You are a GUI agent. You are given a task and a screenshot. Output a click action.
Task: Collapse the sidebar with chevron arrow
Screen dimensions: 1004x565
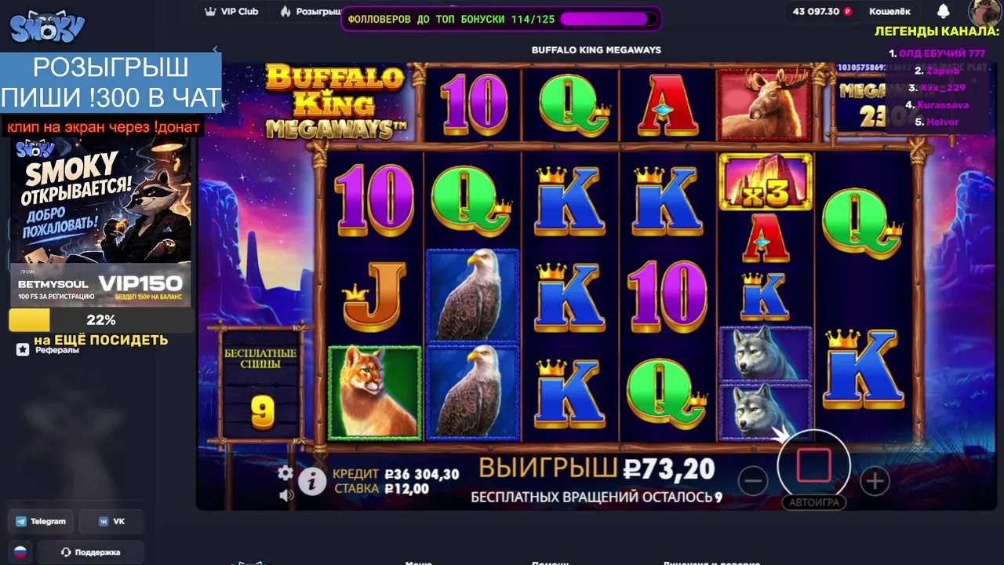[216, 49]
